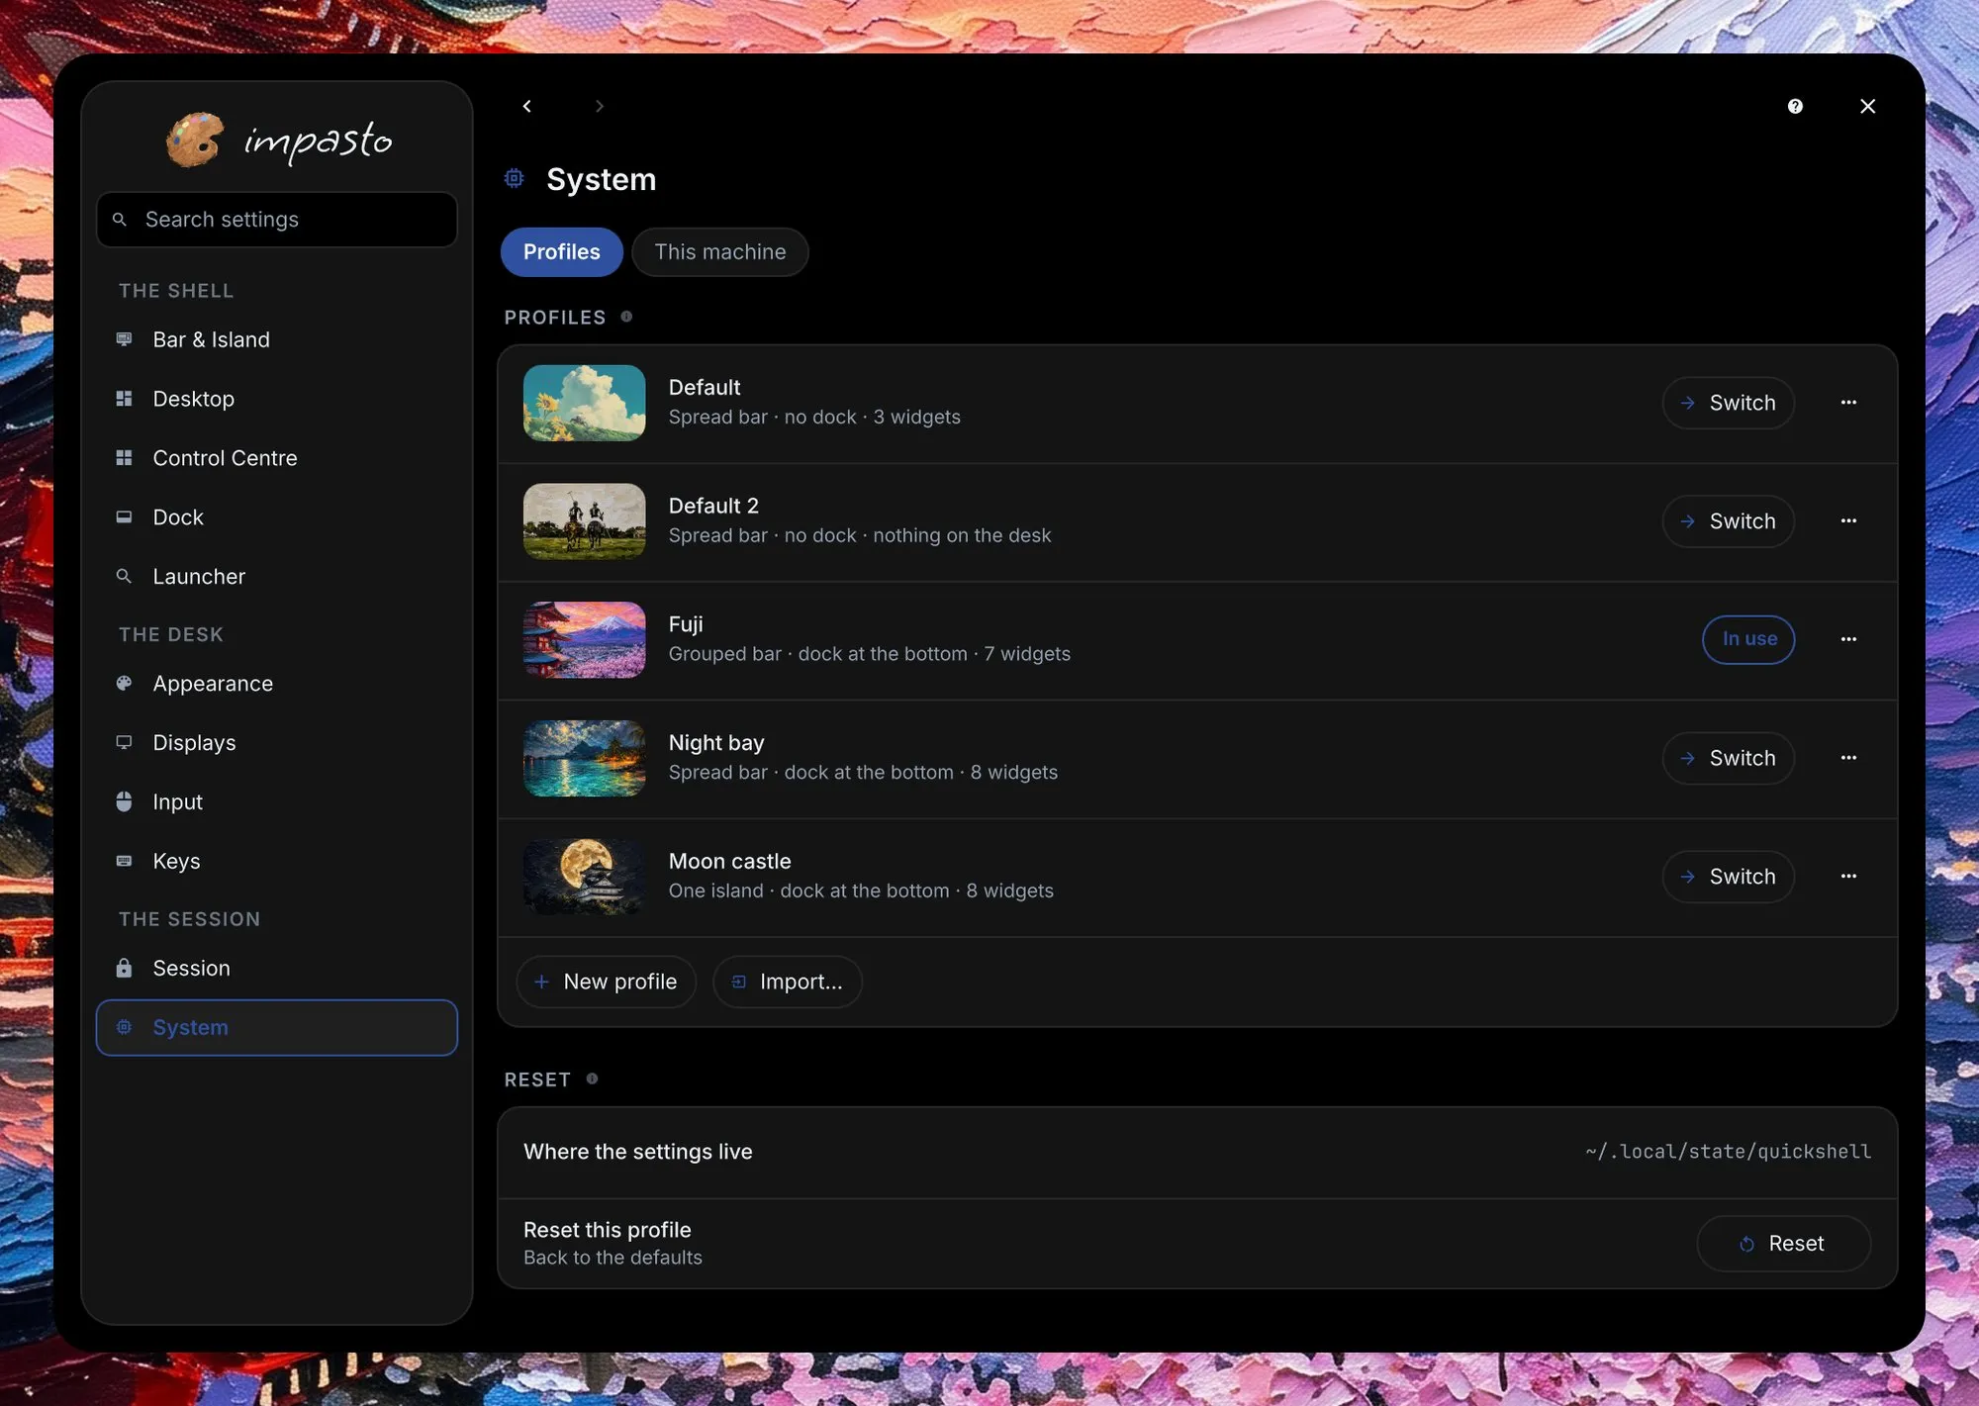
Task: Click the Keys keyboard icon in sidebar
Action: 124,861
